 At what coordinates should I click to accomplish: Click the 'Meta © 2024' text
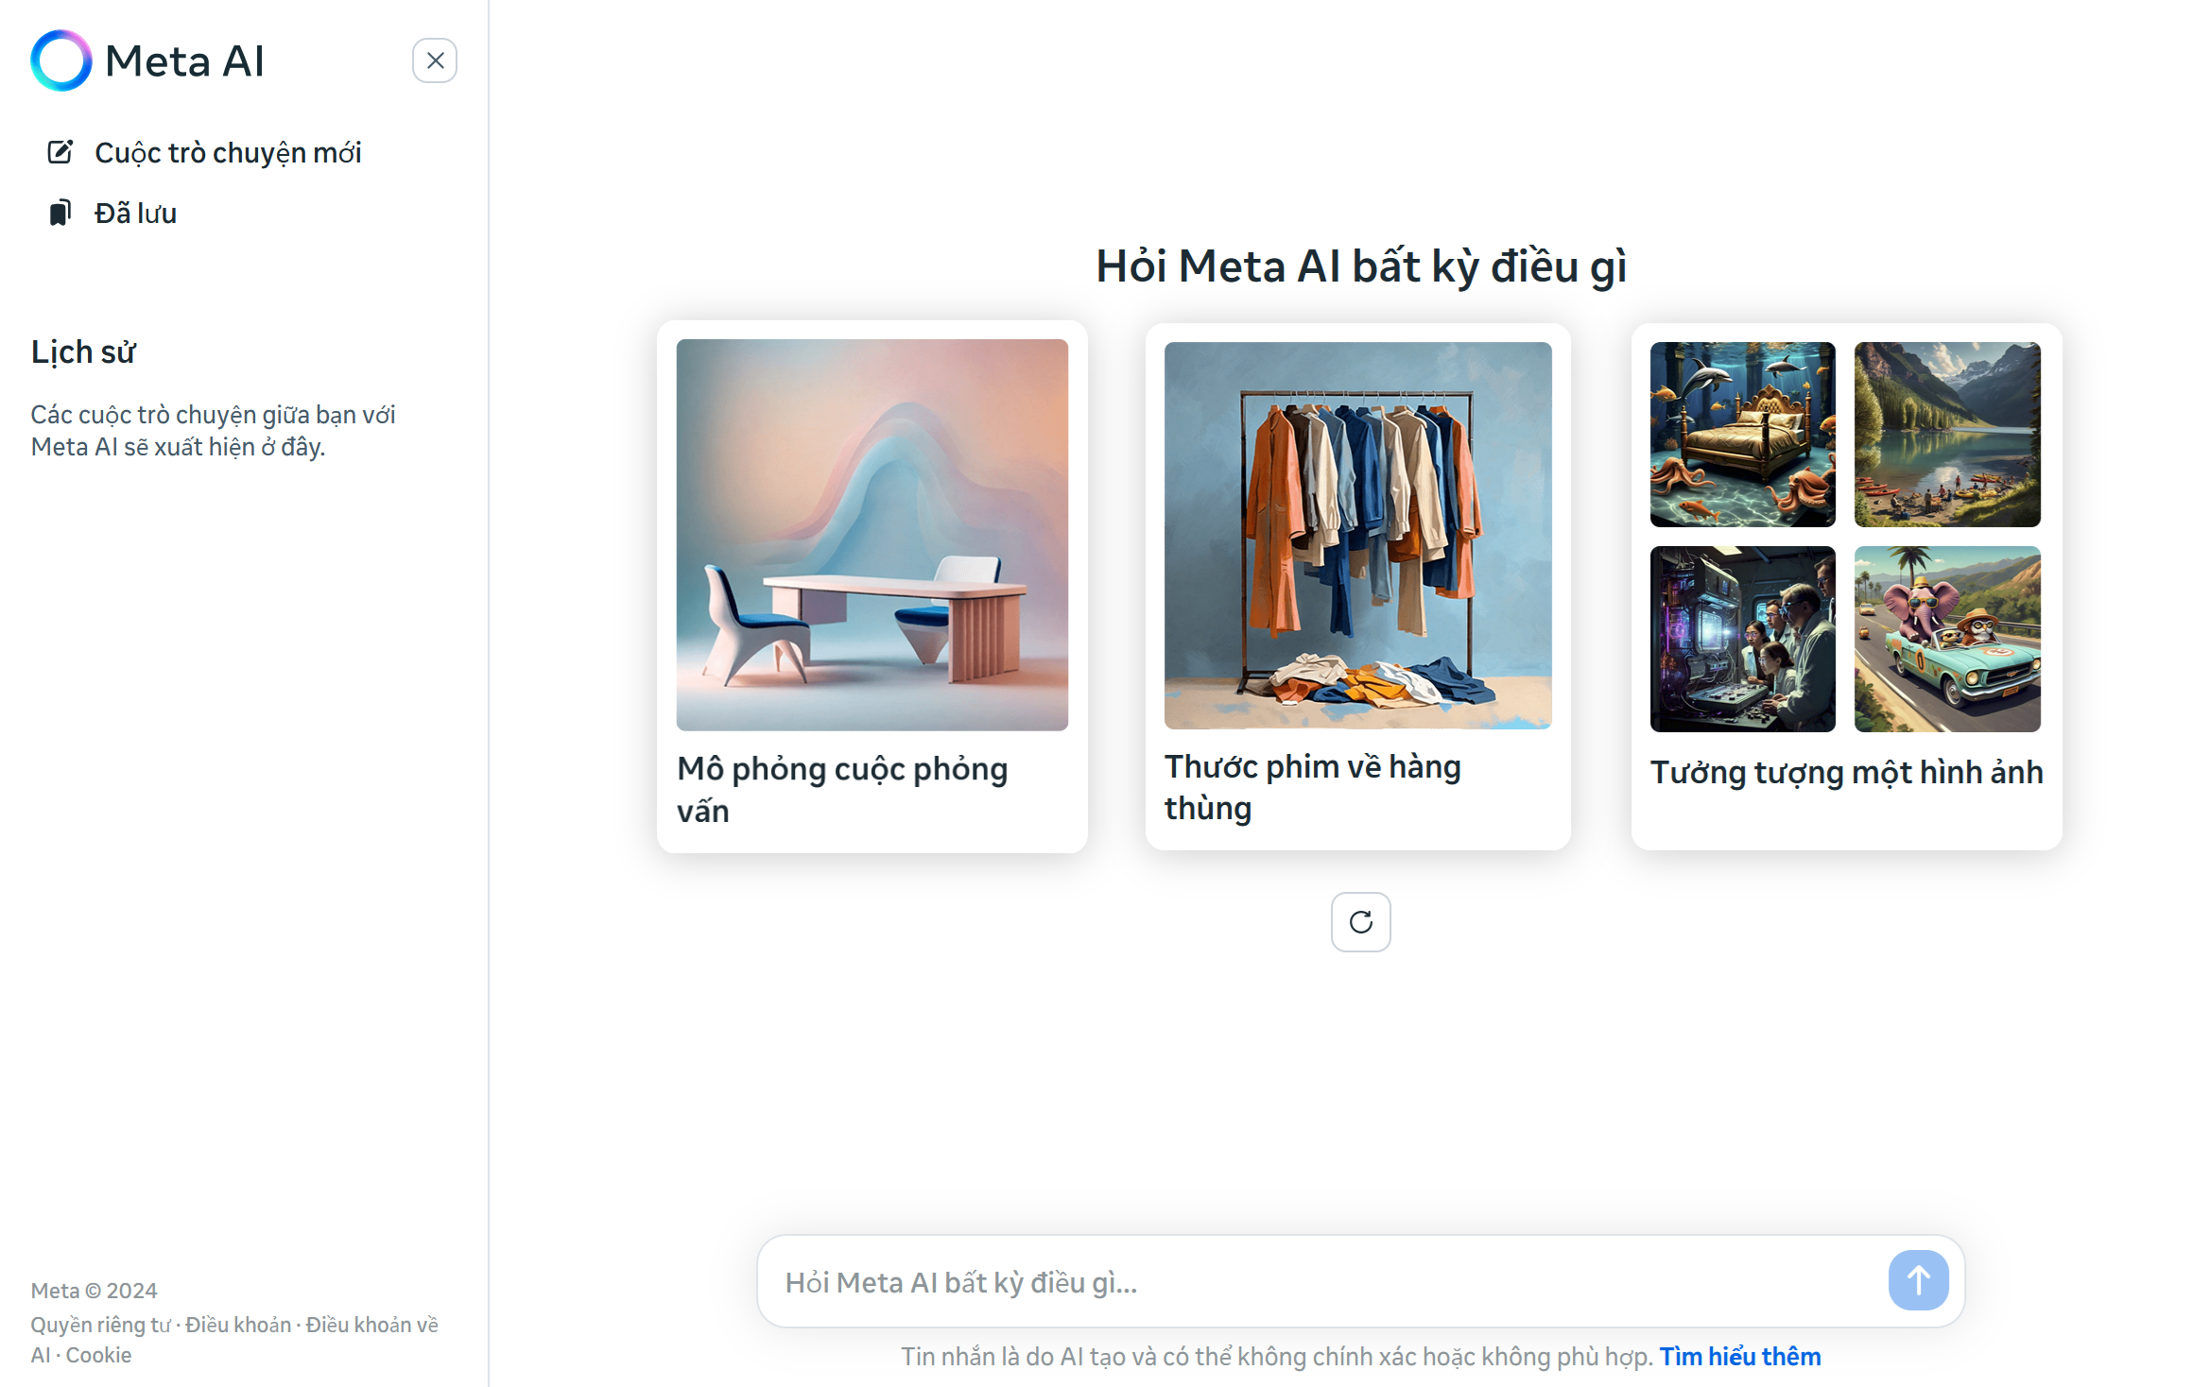click(x=94, y=1291)
